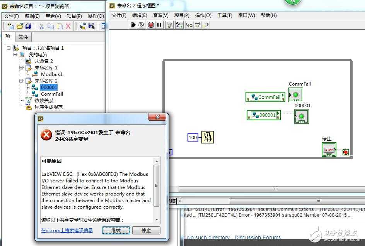Image resolution: width=365 pixels, height=246 pixels.
Task: Toggle Retain Wire Values icon
Action: coord(179,25)
